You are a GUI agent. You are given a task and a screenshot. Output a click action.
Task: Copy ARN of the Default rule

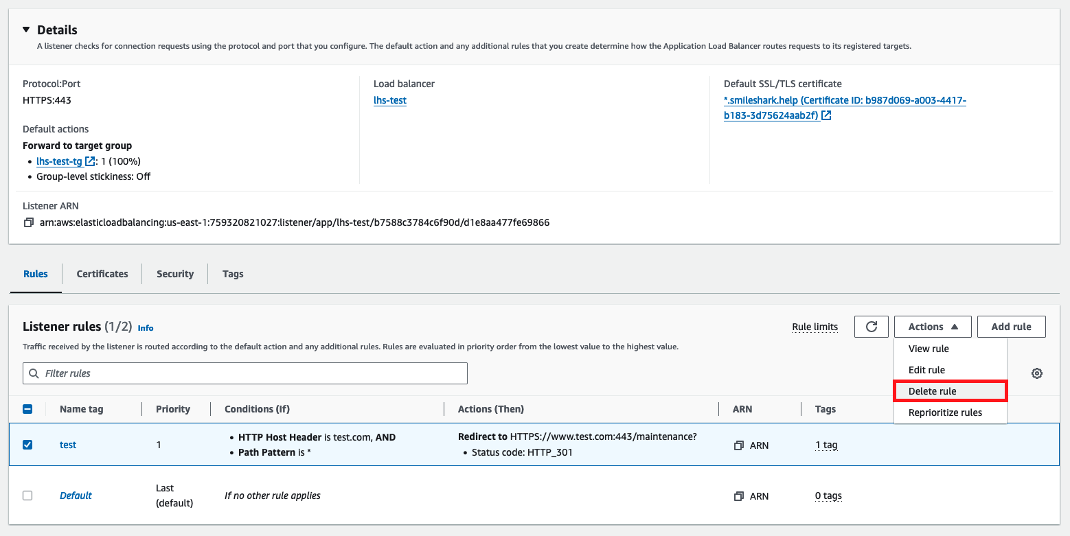(x=739, y=496)
